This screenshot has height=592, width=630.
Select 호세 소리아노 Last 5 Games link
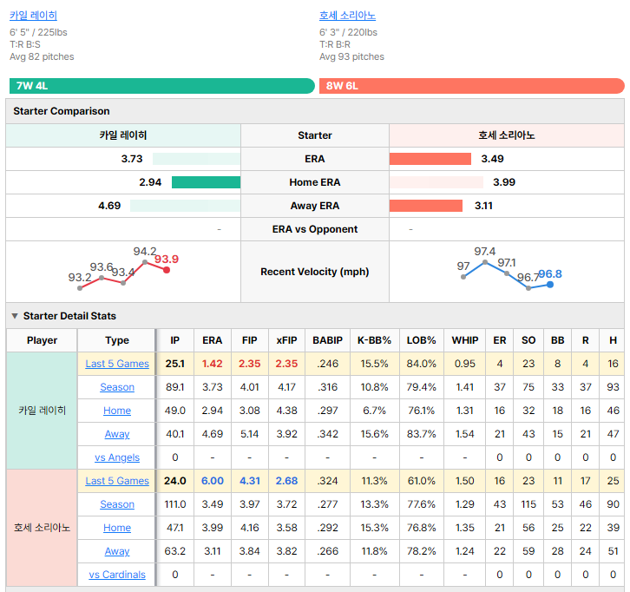point(117,481)
